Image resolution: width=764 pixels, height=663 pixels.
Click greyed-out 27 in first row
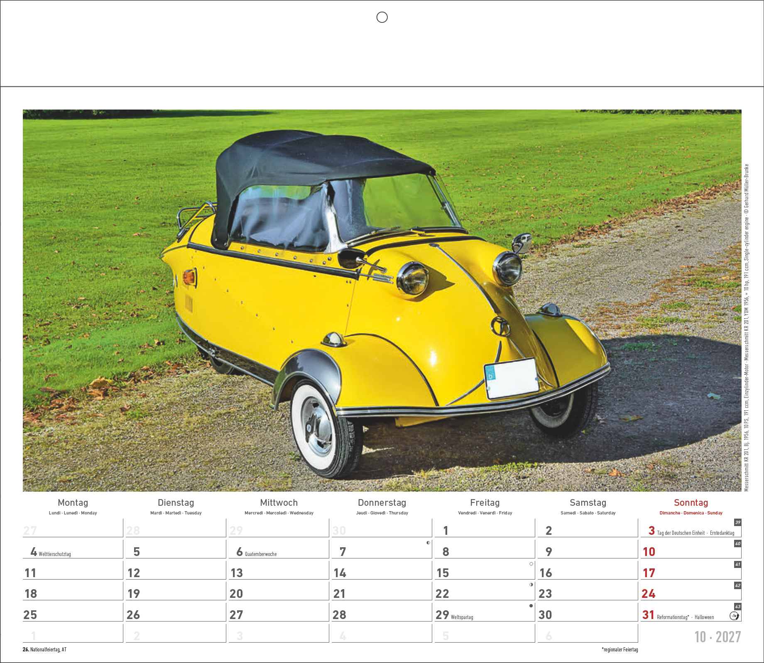click(x=30, y=531)
